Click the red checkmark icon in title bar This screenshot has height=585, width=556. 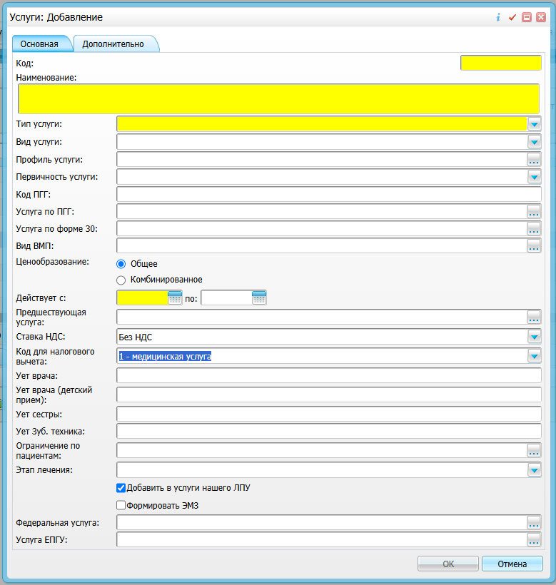point(512,17)
